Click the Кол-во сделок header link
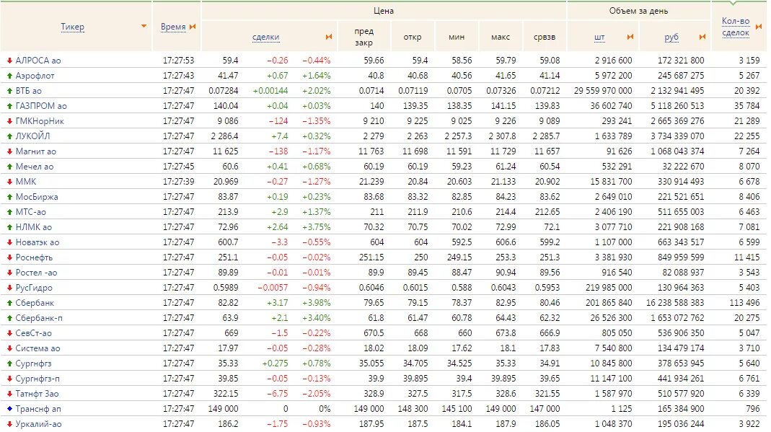This screenshot has height=432, width=771. [736, 27]
